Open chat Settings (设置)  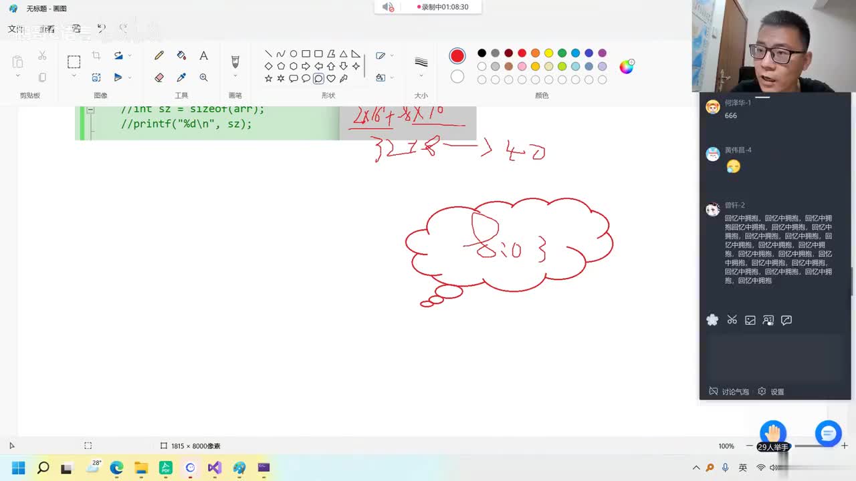(771, 391)
